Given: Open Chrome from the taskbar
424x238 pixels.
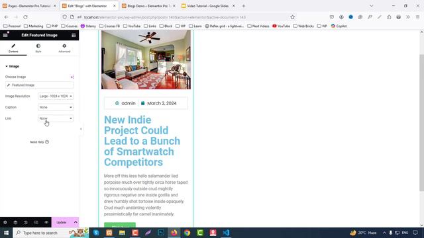Looking at the screenshot, I should [x=187, y=233].
